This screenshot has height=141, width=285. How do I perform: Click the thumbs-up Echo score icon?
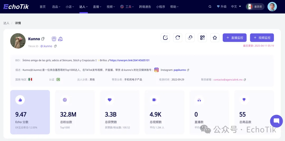coord(20,100)
